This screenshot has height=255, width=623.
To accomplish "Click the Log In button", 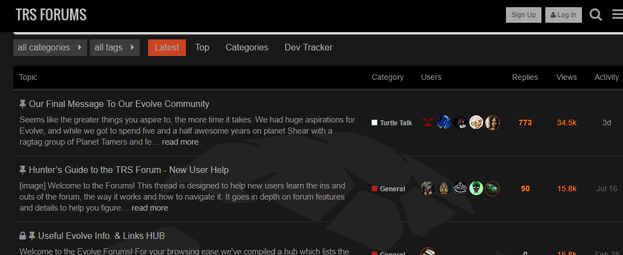I will 564,15.
